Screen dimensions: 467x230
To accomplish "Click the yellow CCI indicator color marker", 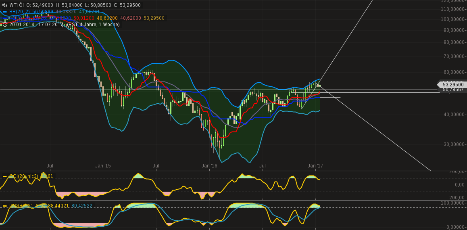I will coord(5,176).
